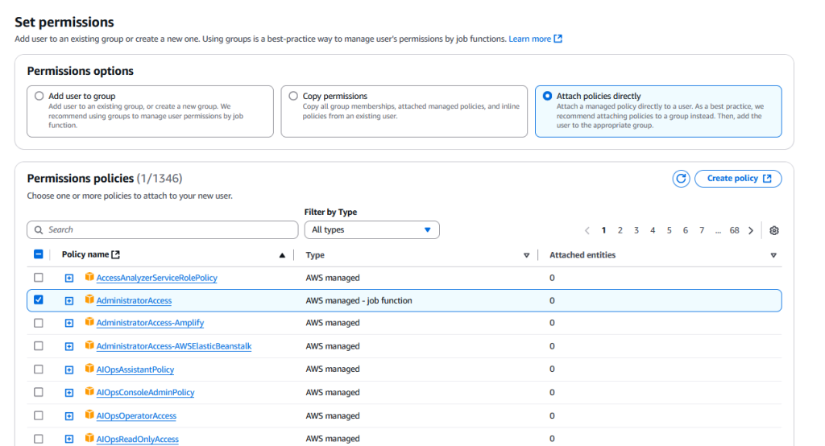
Task: Click 'AWS managed - job function' type cell
Action: 359,301
